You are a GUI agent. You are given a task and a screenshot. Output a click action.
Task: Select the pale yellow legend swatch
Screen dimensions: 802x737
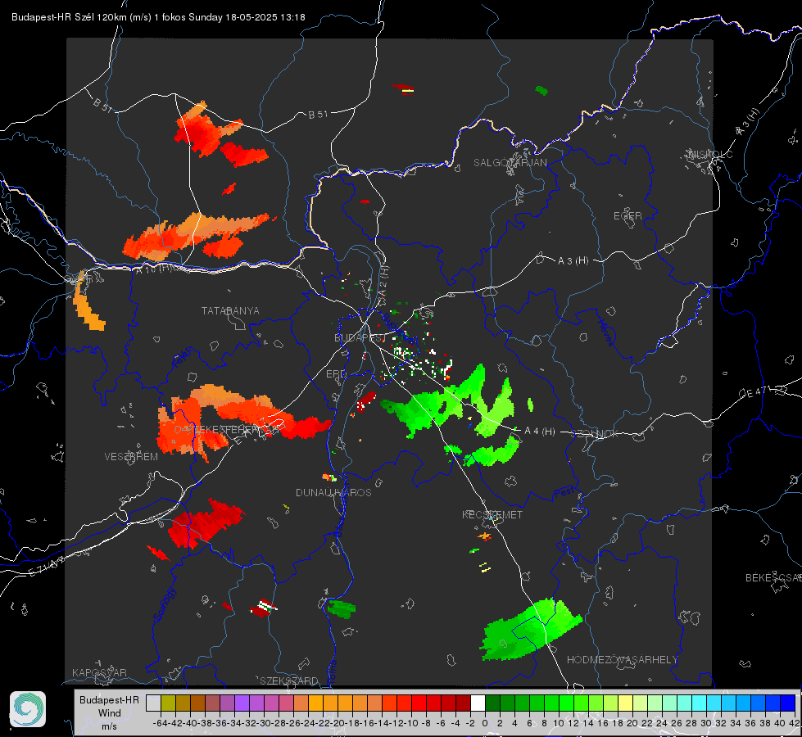(626, 703)
